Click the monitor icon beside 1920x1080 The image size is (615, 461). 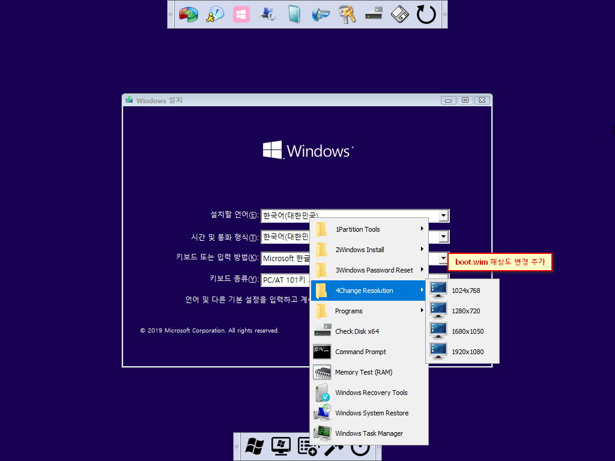click(438, 352)
